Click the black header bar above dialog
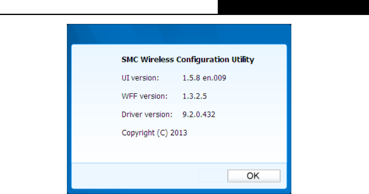Screen dimensions: 369x194 pyautogui.click(x=293, y=7)
